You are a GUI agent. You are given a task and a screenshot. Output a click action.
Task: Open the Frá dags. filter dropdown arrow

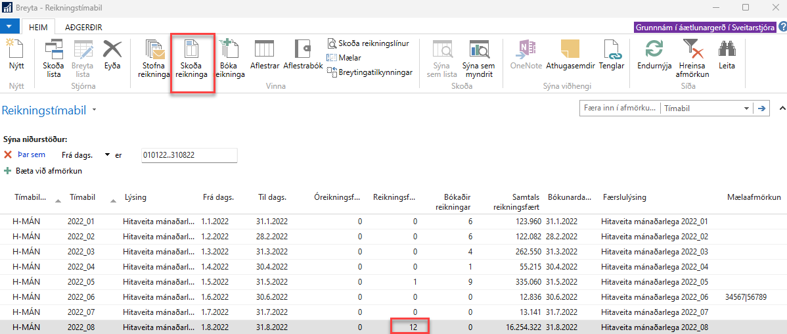tap(106, 155)
